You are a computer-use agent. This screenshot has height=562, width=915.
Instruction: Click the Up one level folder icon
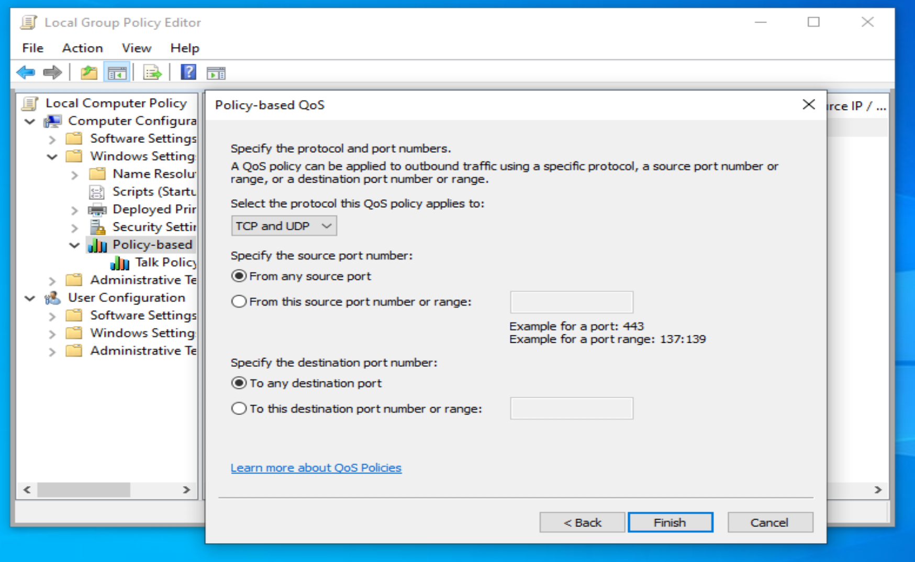click(x=89, y=73)
